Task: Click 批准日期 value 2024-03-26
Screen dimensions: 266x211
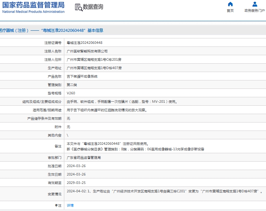Action: [x=76, y=166]
